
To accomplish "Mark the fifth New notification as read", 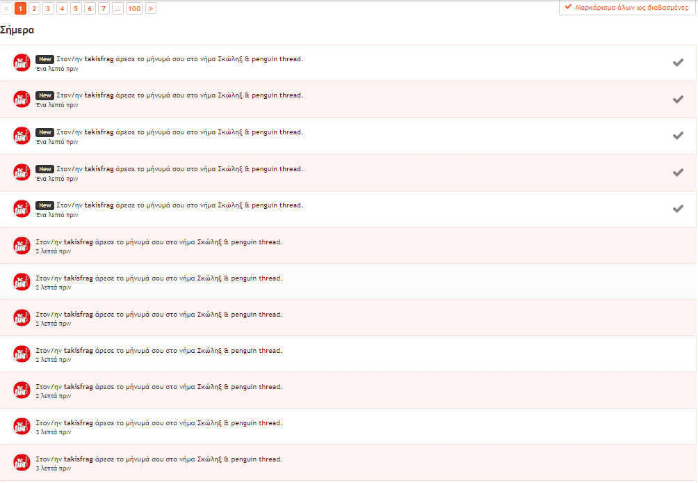I will point(678,209).
